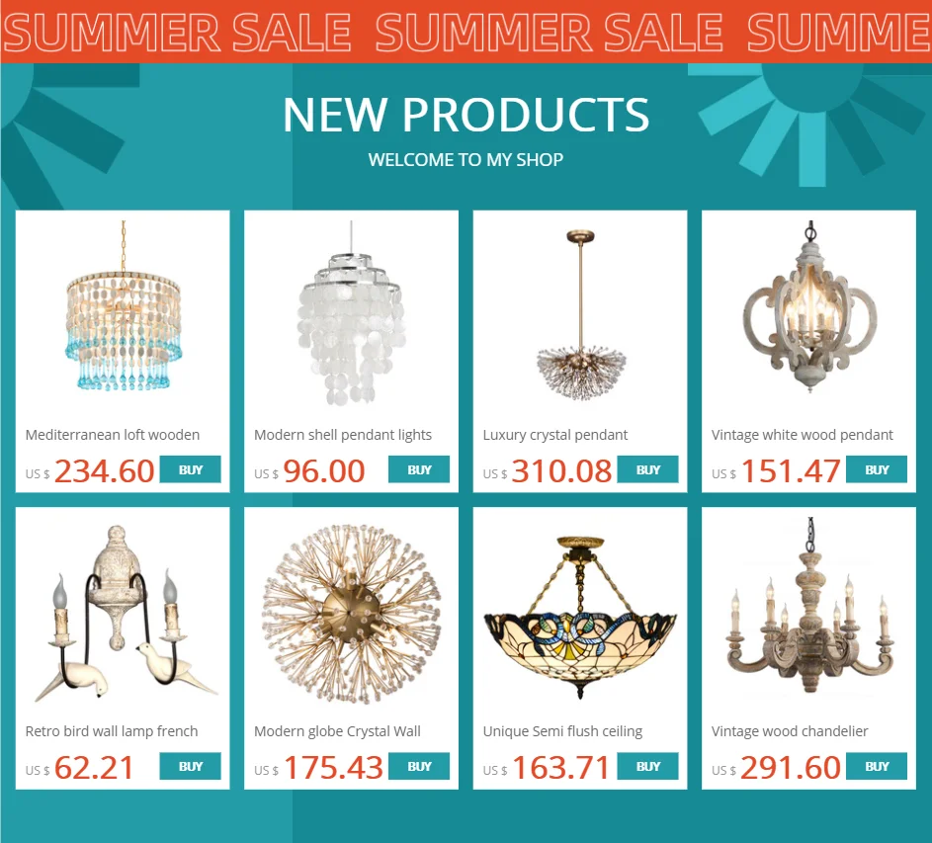Open the Retro bird wall lamp french title
This screenshot has height=843, width=932.
[112, 731]
